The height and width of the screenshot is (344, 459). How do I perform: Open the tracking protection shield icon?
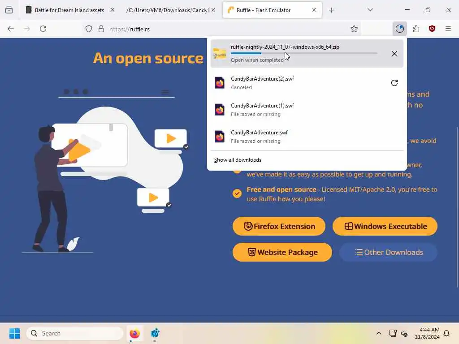(x=89, y=29)
